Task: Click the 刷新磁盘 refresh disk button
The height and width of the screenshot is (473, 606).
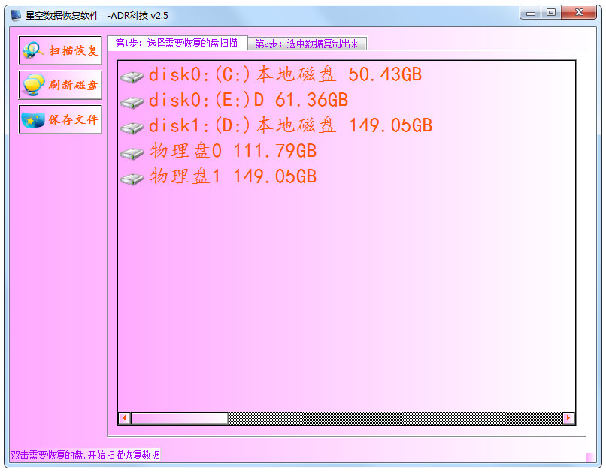Action: click(60, 85)
